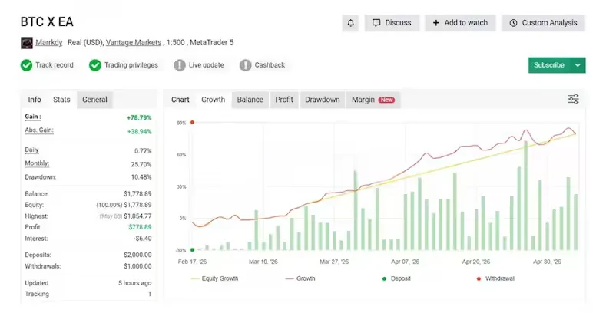606x313 pixels.
Task: Switch to the Stats tab
Action: pos(61,100)
